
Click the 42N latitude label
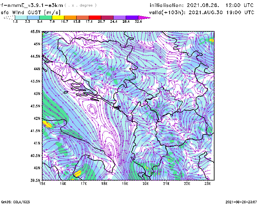(37, 119)
